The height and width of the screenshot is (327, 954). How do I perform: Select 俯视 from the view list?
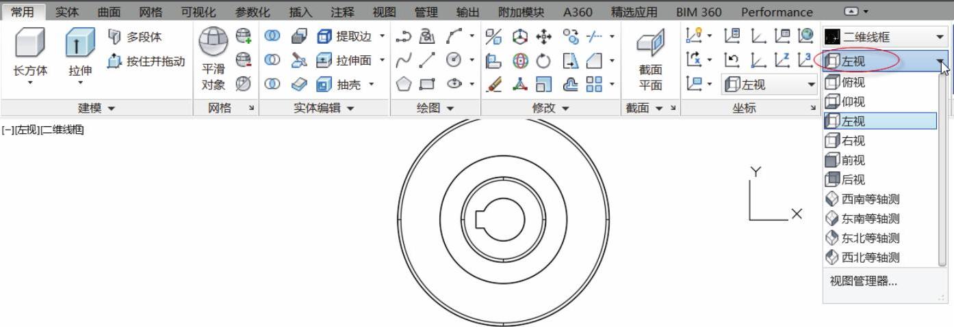pos(852,83)
